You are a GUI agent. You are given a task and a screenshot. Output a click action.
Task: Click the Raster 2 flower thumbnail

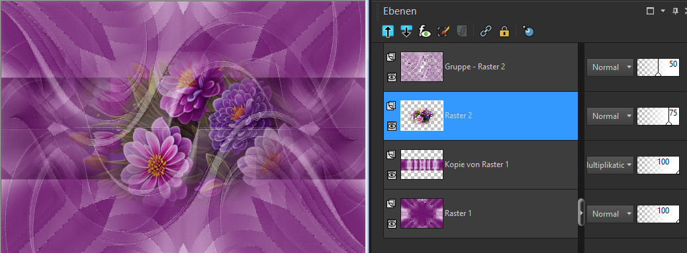pos(422,116)
